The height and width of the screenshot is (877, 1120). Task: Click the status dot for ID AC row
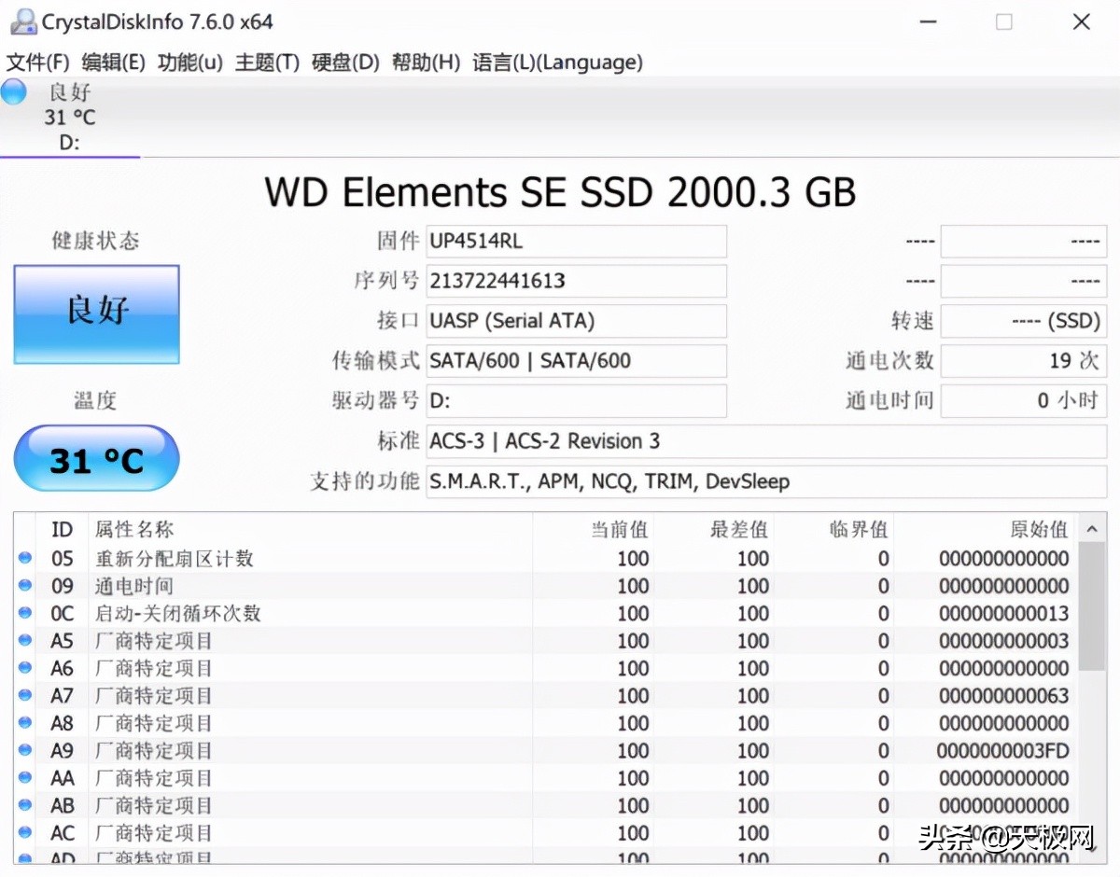tap(25, 832)
